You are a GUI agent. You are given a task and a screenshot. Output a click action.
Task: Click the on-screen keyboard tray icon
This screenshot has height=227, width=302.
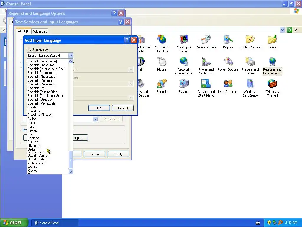[x=258, y=223]
